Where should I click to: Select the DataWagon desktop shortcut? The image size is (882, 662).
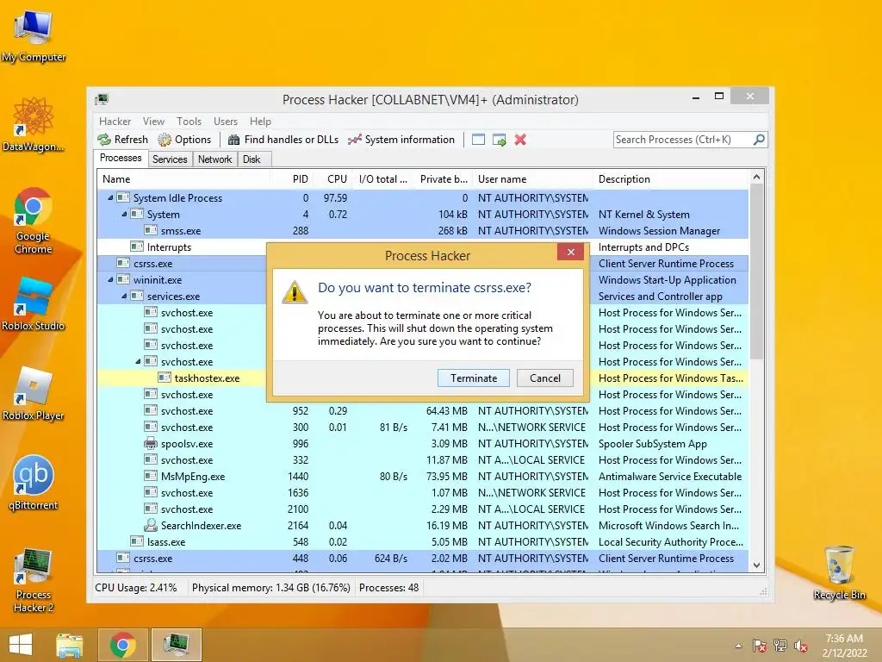[34, 124]
